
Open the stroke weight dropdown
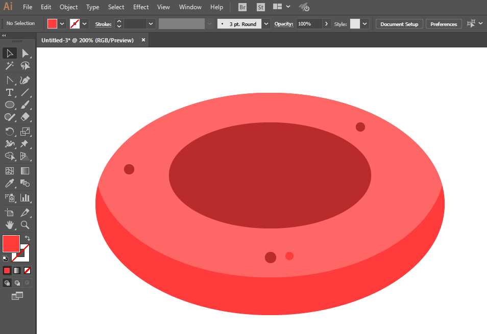[151, 24]
